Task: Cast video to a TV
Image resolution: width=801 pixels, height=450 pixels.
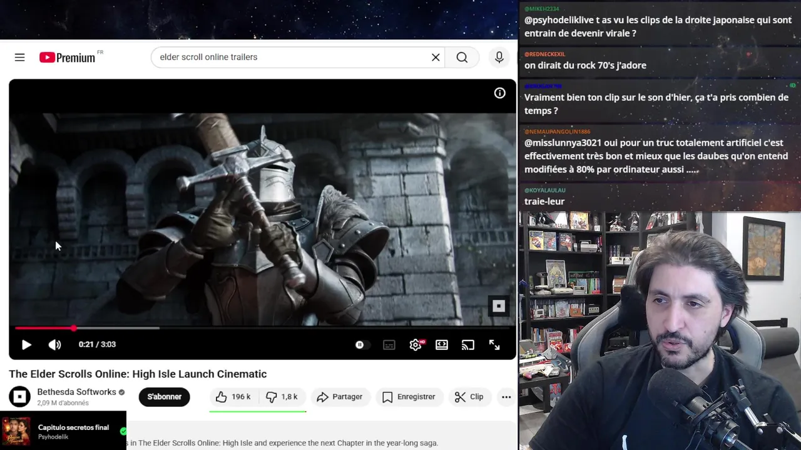Action: tap(468, 344)
